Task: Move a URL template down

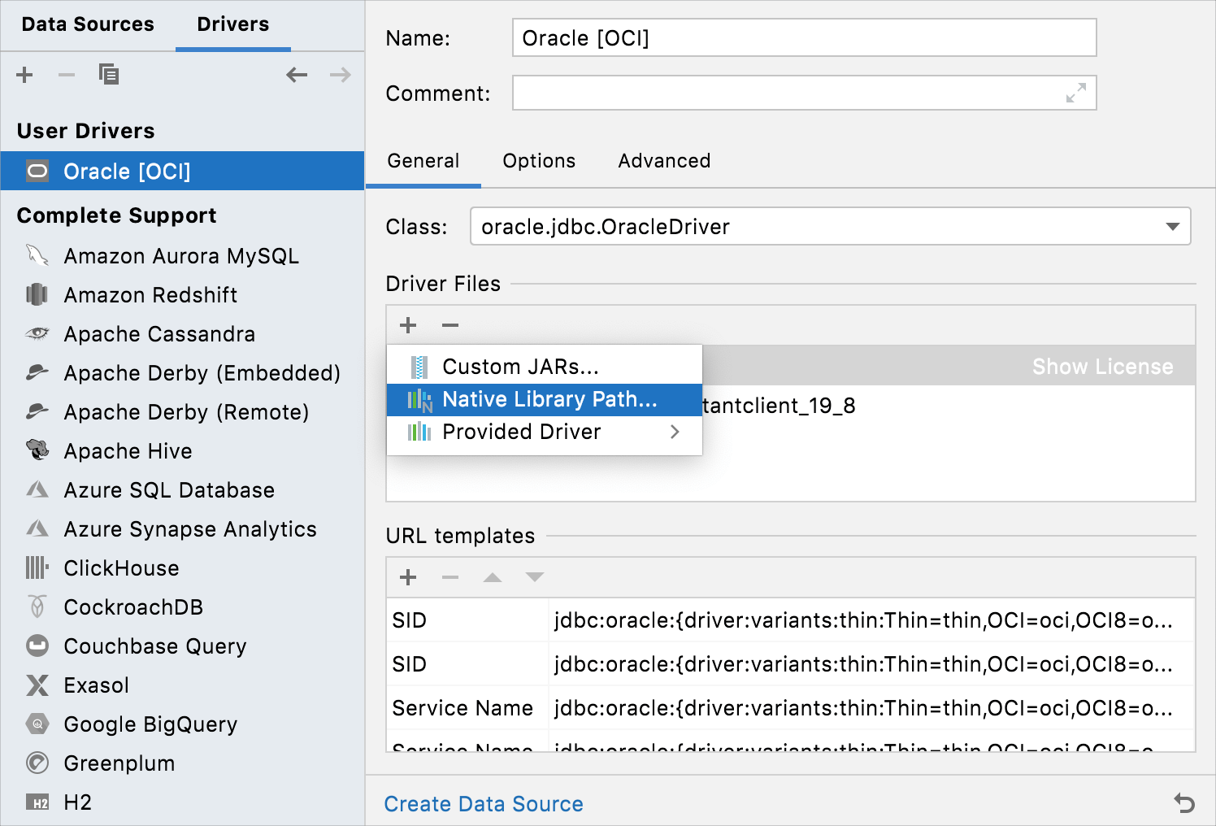Action: click(x=534, y=577)
